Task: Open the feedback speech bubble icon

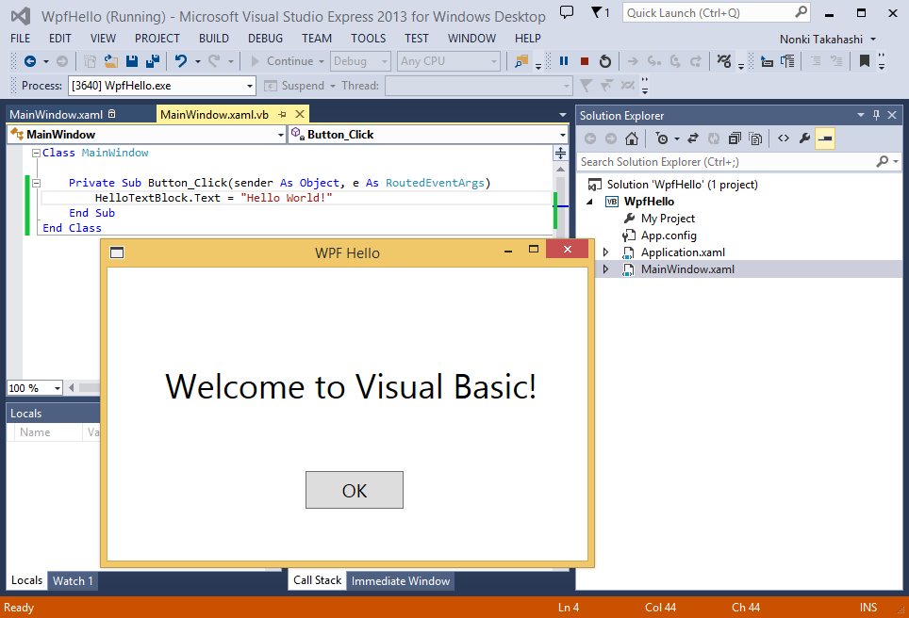Action: click(x=567, y=12)
